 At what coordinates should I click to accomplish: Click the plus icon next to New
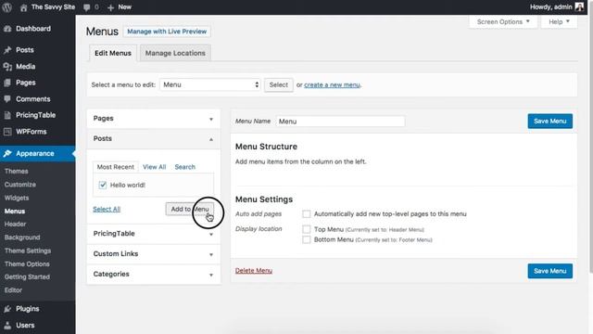click(x=110, y=7)
